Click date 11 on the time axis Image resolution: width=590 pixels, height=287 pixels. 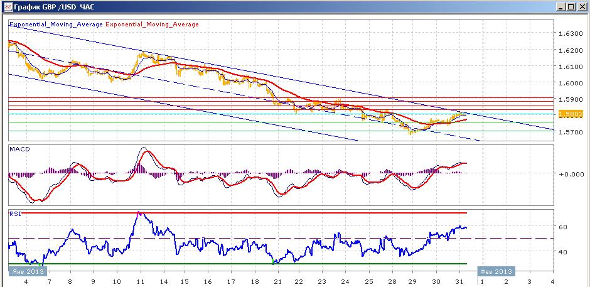tap(141, 282)
